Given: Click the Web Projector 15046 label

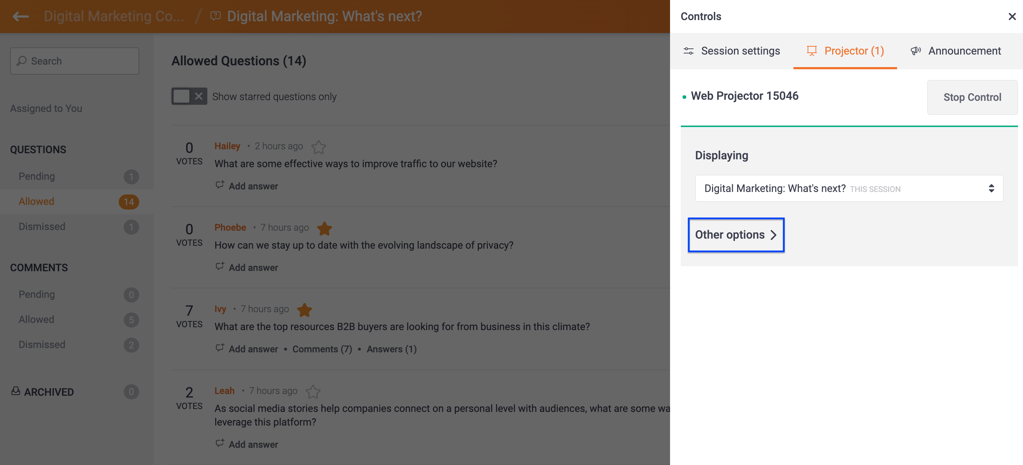Looking at the screenshot, I should tap(744, 96).
